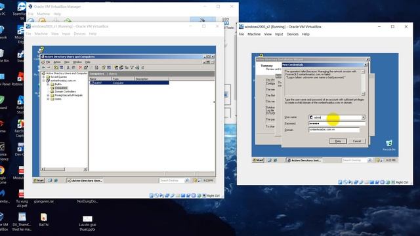Click hard disk status icon in s1 VirtualBox status bar
The height and width of the screenshot is (236, 420).
point(152,195)
